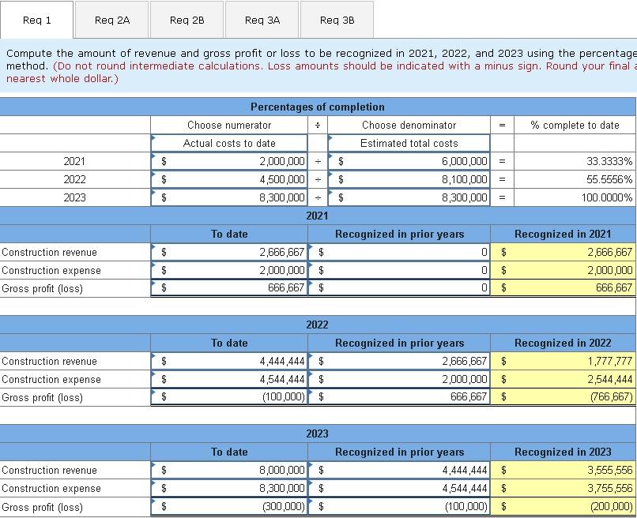Edit the 2022 prior years revenue field 2,666,667
Viewport: 637px width, 518px height.
coord(399,361)
